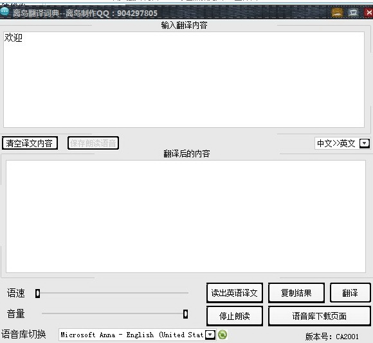The width and height of the screenshot is (373, 343).
Task: Click the 欢迎 text in the input box
Action: pos(14,37)
